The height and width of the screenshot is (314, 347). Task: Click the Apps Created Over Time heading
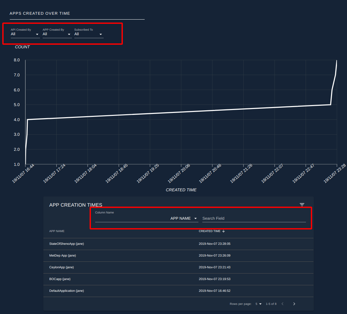point(40,13)
